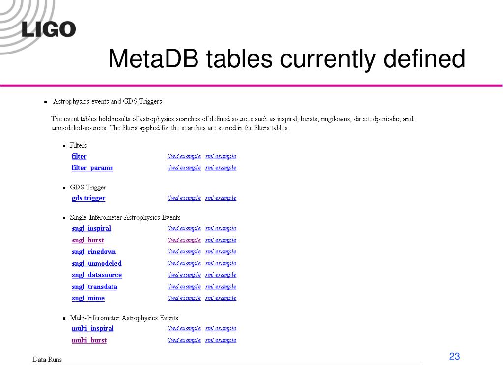Open ilwd example for filter
Viewport: 503px width, 377px height.
pos(184,156)
